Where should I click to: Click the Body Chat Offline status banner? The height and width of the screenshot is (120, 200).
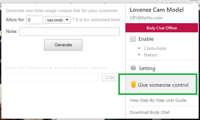[x=162, y=28]
